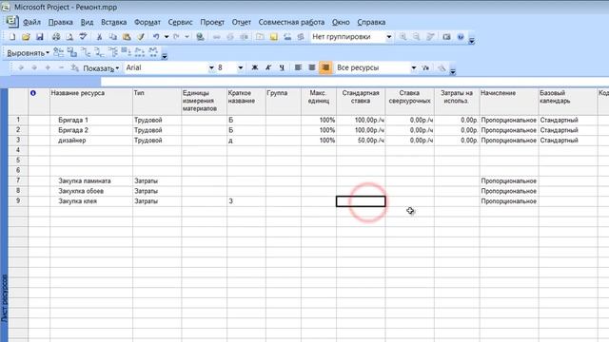Click the resource information icon

260,37
